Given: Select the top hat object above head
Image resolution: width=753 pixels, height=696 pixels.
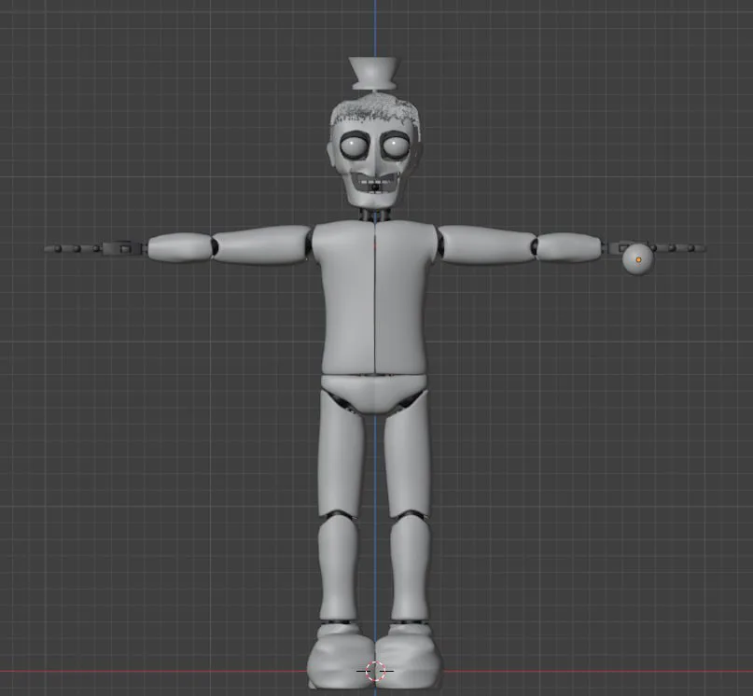Looking at the screenshot, I should click(373, 73).
